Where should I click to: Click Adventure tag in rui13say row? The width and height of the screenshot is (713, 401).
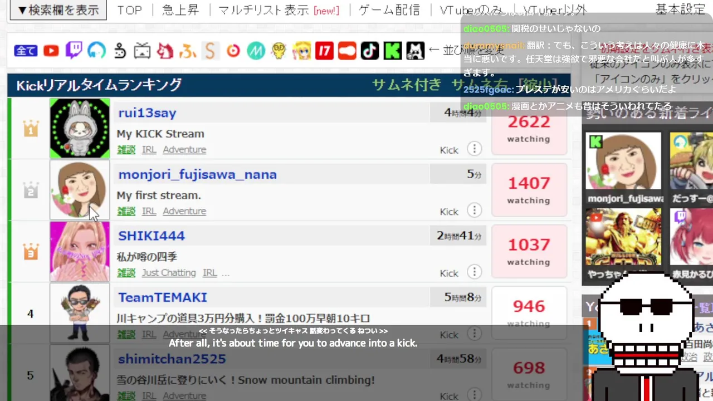click(184, 149)
